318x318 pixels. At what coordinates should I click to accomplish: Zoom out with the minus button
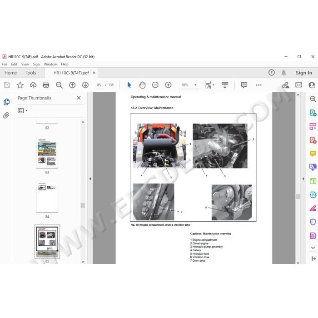pyautogui.click(x=155, y=85)
